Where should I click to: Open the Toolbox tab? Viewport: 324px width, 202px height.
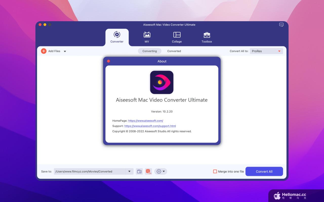point(207,37)
